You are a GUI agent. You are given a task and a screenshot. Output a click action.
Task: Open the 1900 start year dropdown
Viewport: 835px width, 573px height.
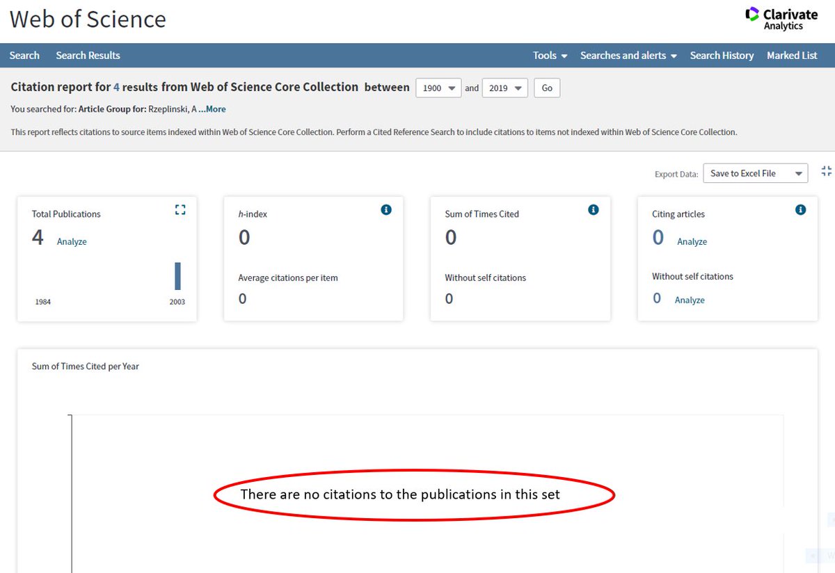coord(438,88)
